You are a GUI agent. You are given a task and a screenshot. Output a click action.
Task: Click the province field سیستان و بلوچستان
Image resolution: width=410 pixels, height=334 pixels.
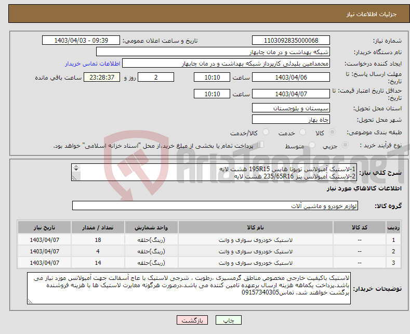pyautogui.click(x=291, y=108)
